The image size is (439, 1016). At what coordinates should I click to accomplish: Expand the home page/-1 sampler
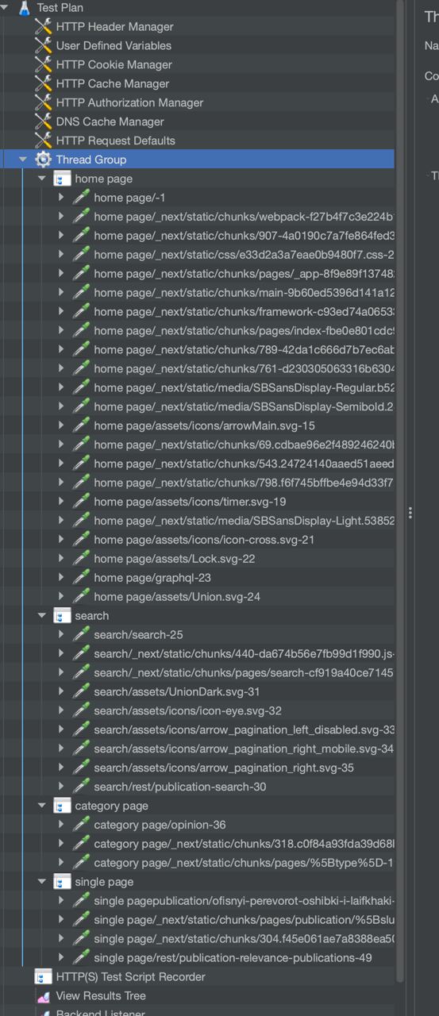[61, 198]
